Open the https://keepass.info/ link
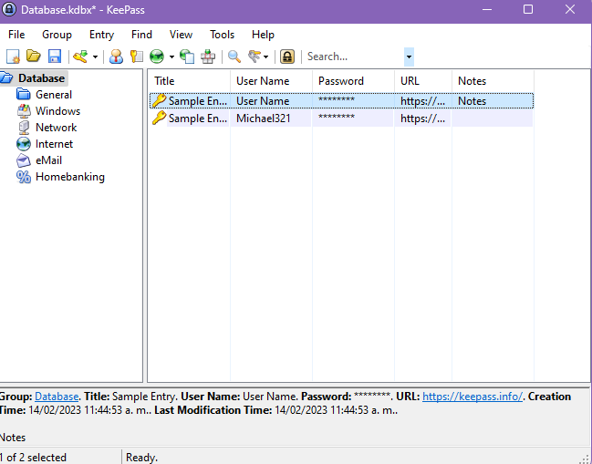592x464 pixels. coord(473,397)
